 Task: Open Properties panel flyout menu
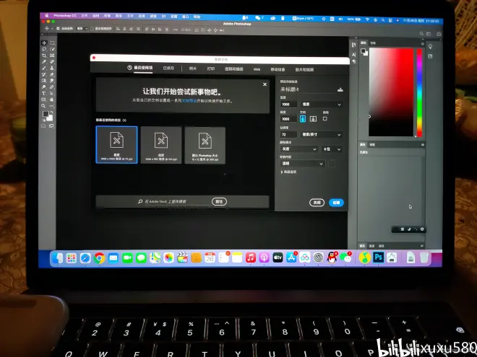pyautogui.click(x=422, y=145)
